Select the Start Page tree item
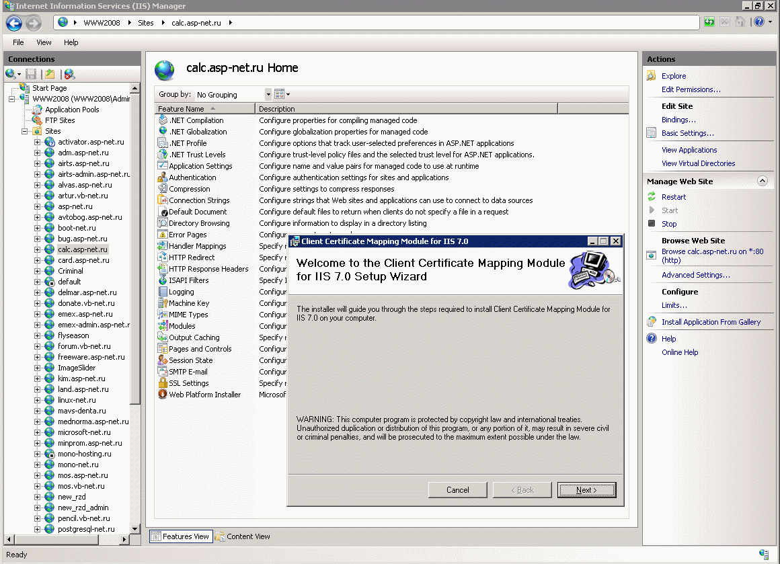The image size is (780, 564). 49,88
